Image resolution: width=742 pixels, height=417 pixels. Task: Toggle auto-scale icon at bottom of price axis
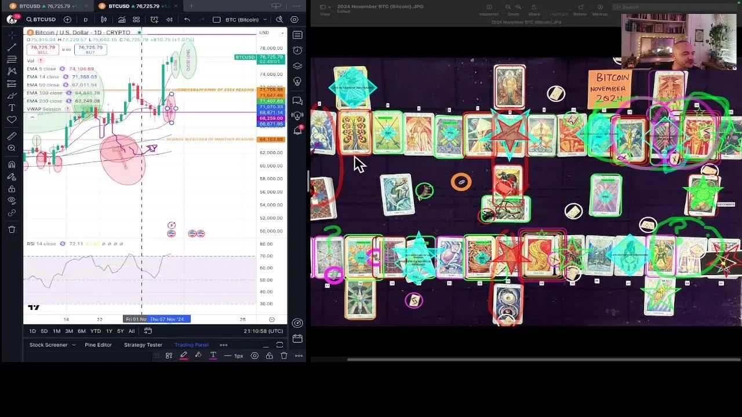coord(272,320)
